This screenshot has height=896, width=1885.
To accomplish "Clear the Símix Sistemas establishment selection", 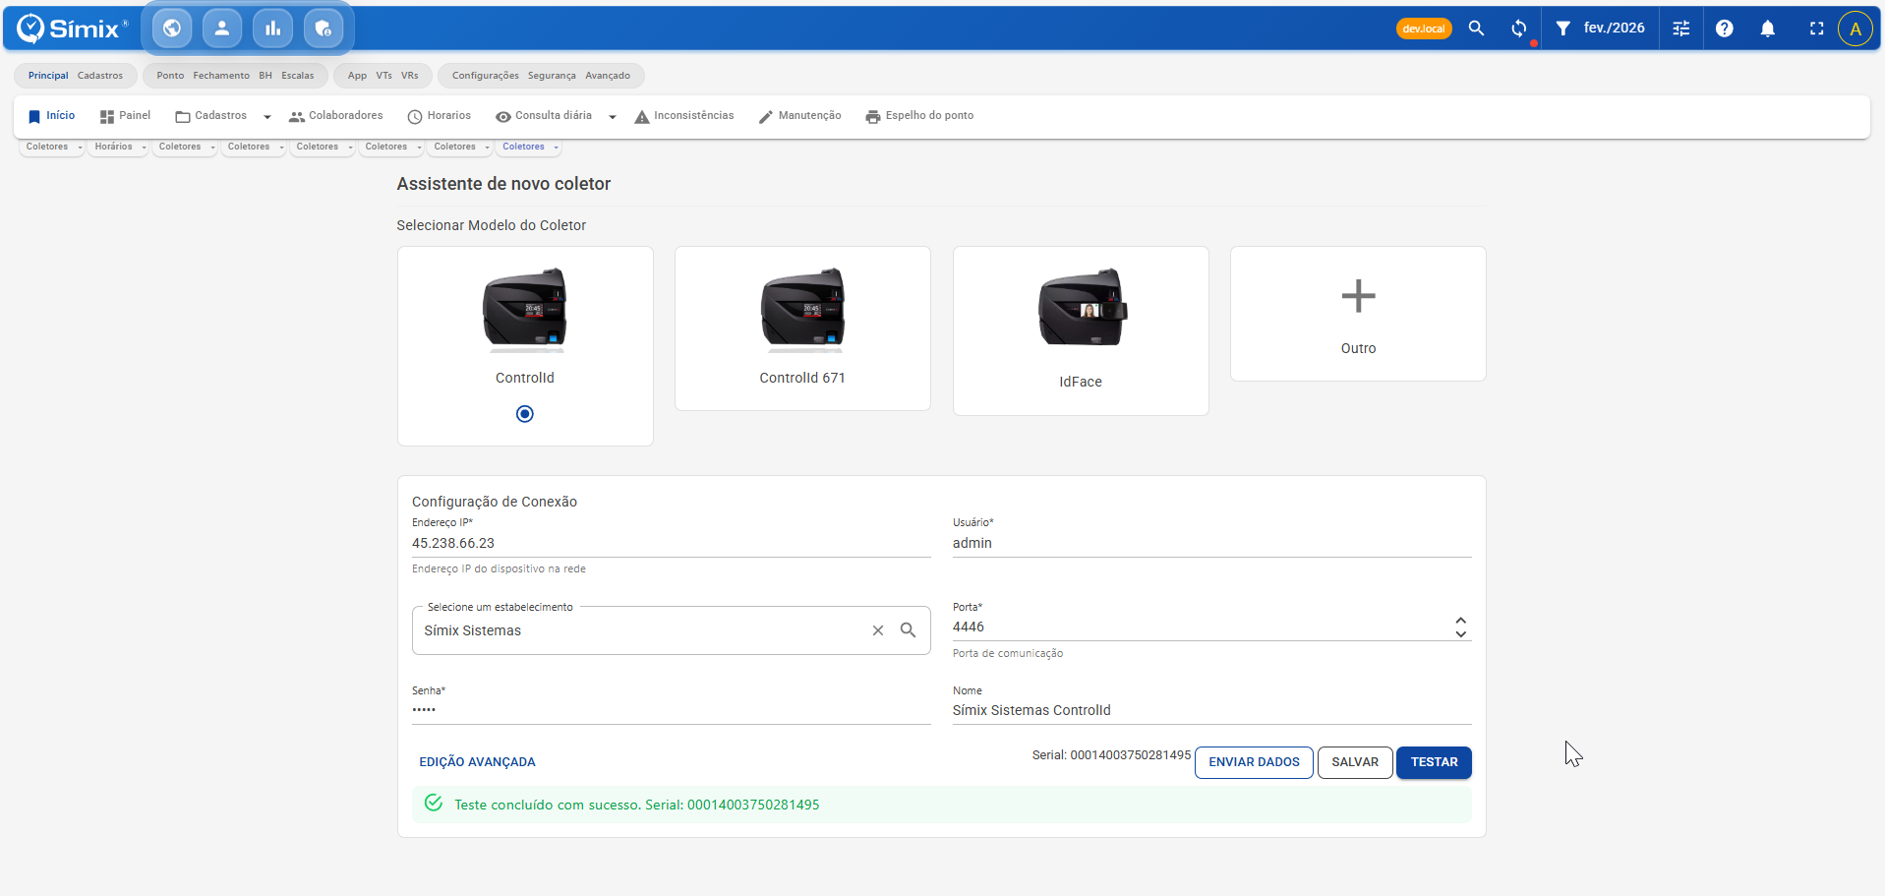I will coord(878,630).
